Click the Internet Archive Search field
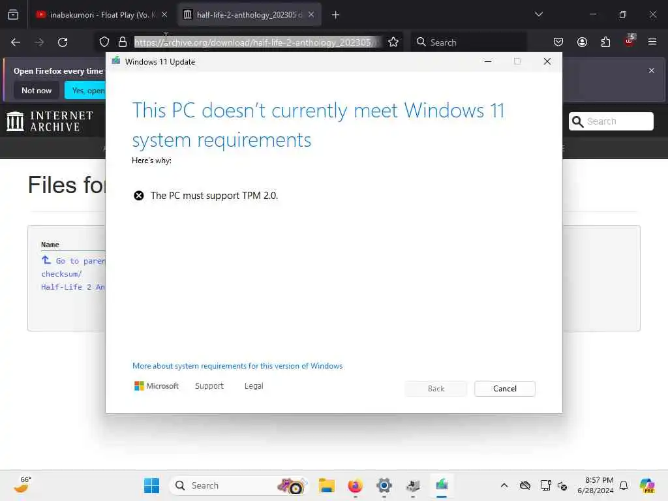Screen dimensions: 668x501 point(611,121)
